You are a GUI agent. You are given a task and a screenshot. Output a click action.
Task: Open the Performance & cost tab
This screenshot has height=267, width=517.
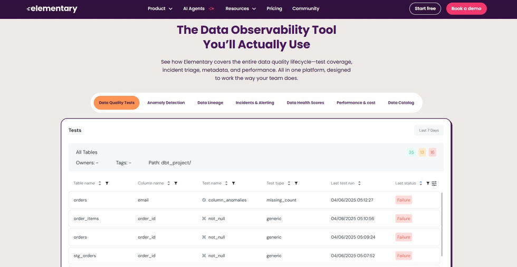click(356, 103)
